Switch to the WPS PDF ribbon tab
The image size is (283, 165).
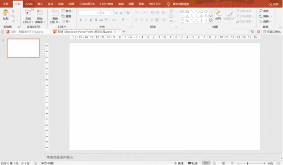click(x=155, y=4)
